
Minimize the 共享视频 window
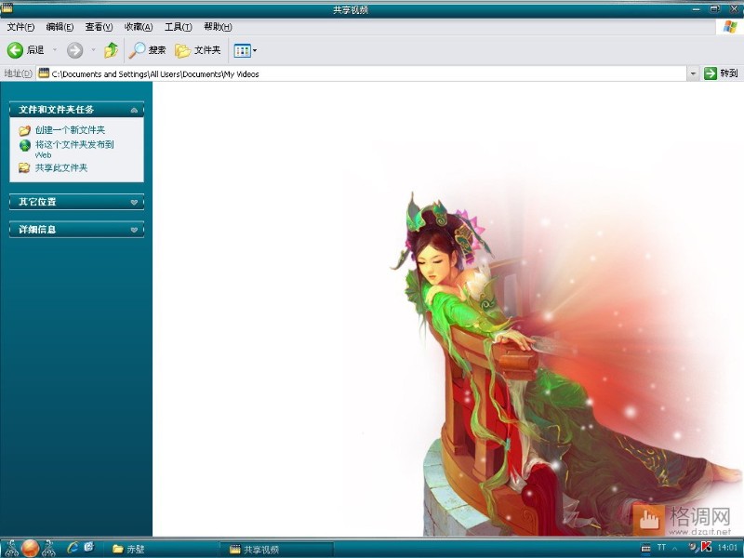[696, 9]
